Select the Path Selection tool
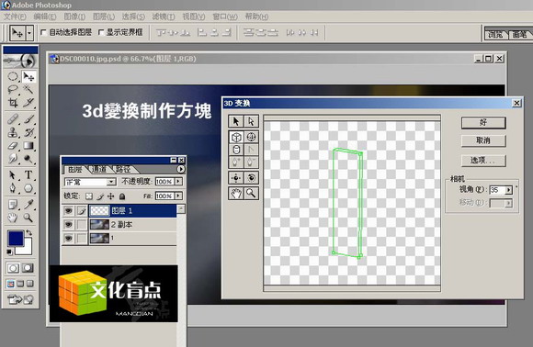The width and height of the screenshot is (533, 347). 13,174
